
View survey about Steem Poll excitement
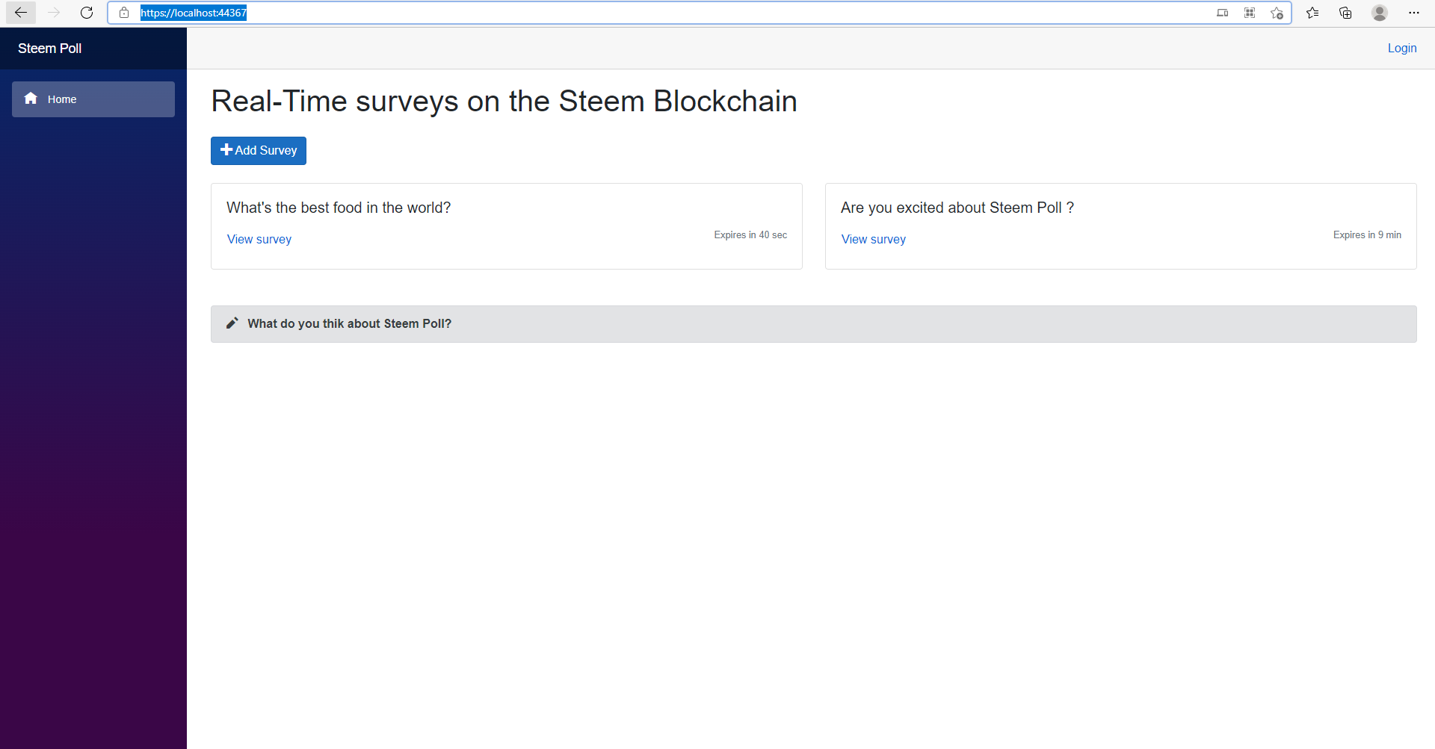click(x=874, y=240)
